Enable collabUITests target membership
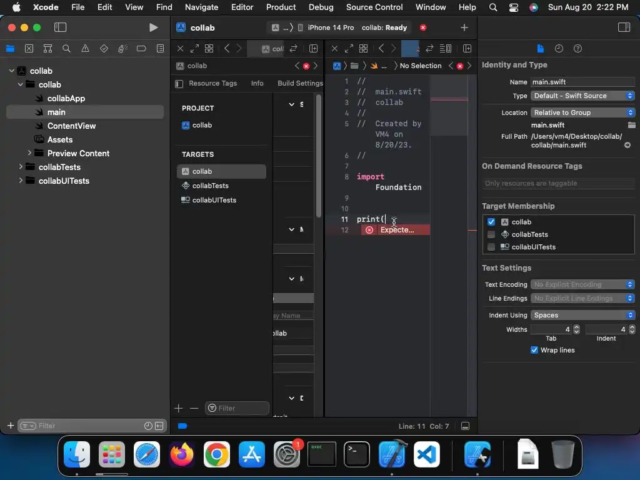 (491, 247)
